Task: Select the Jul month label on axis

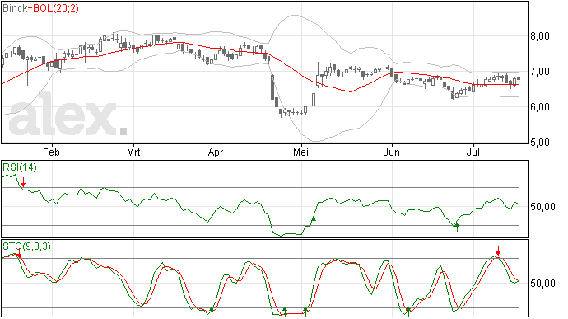Action: pos(473,152)
